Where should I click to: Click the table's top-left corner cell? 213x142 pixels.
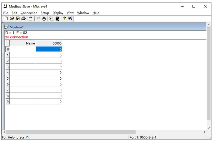click(7, 43)
